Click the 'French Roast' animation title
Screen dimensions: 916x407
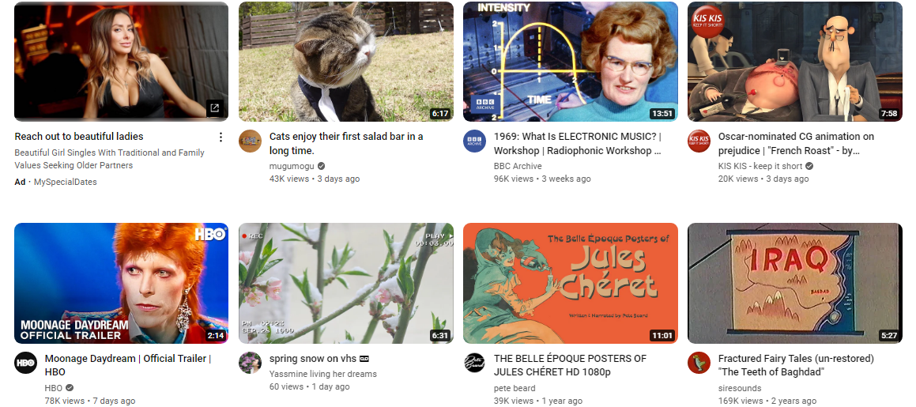coord(796,144)
